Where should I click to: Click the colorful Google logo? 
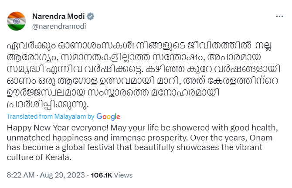pos(109,116)
